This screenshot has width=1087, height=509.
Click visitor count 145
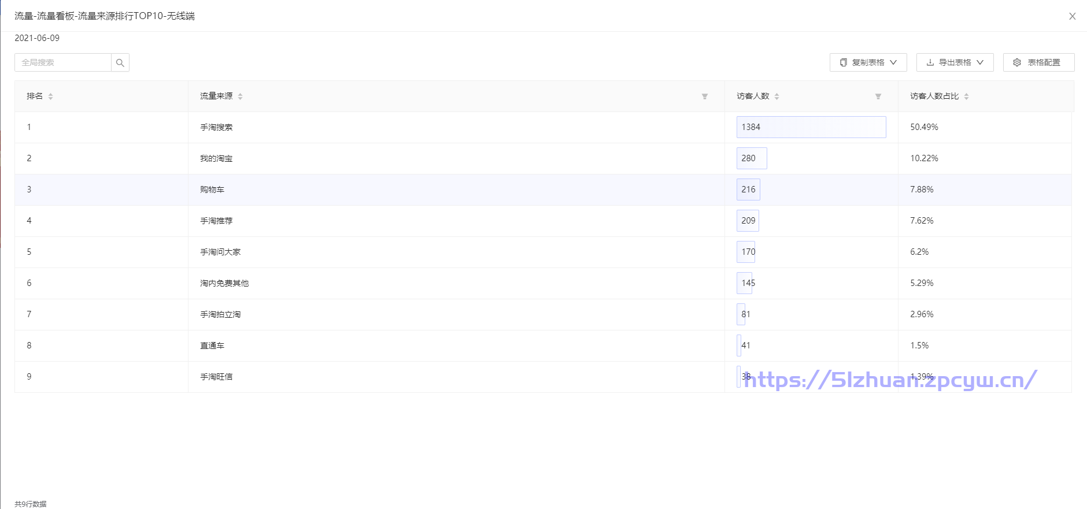point(748,283)
